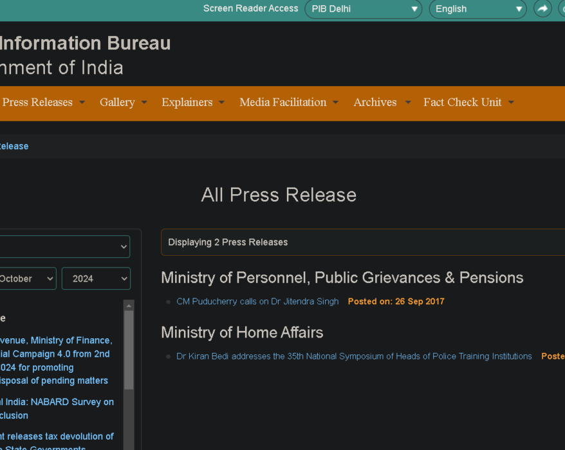Open the PIB Delhi region dropdown
This screenshot has width=565, height=450.
(363, 9)
